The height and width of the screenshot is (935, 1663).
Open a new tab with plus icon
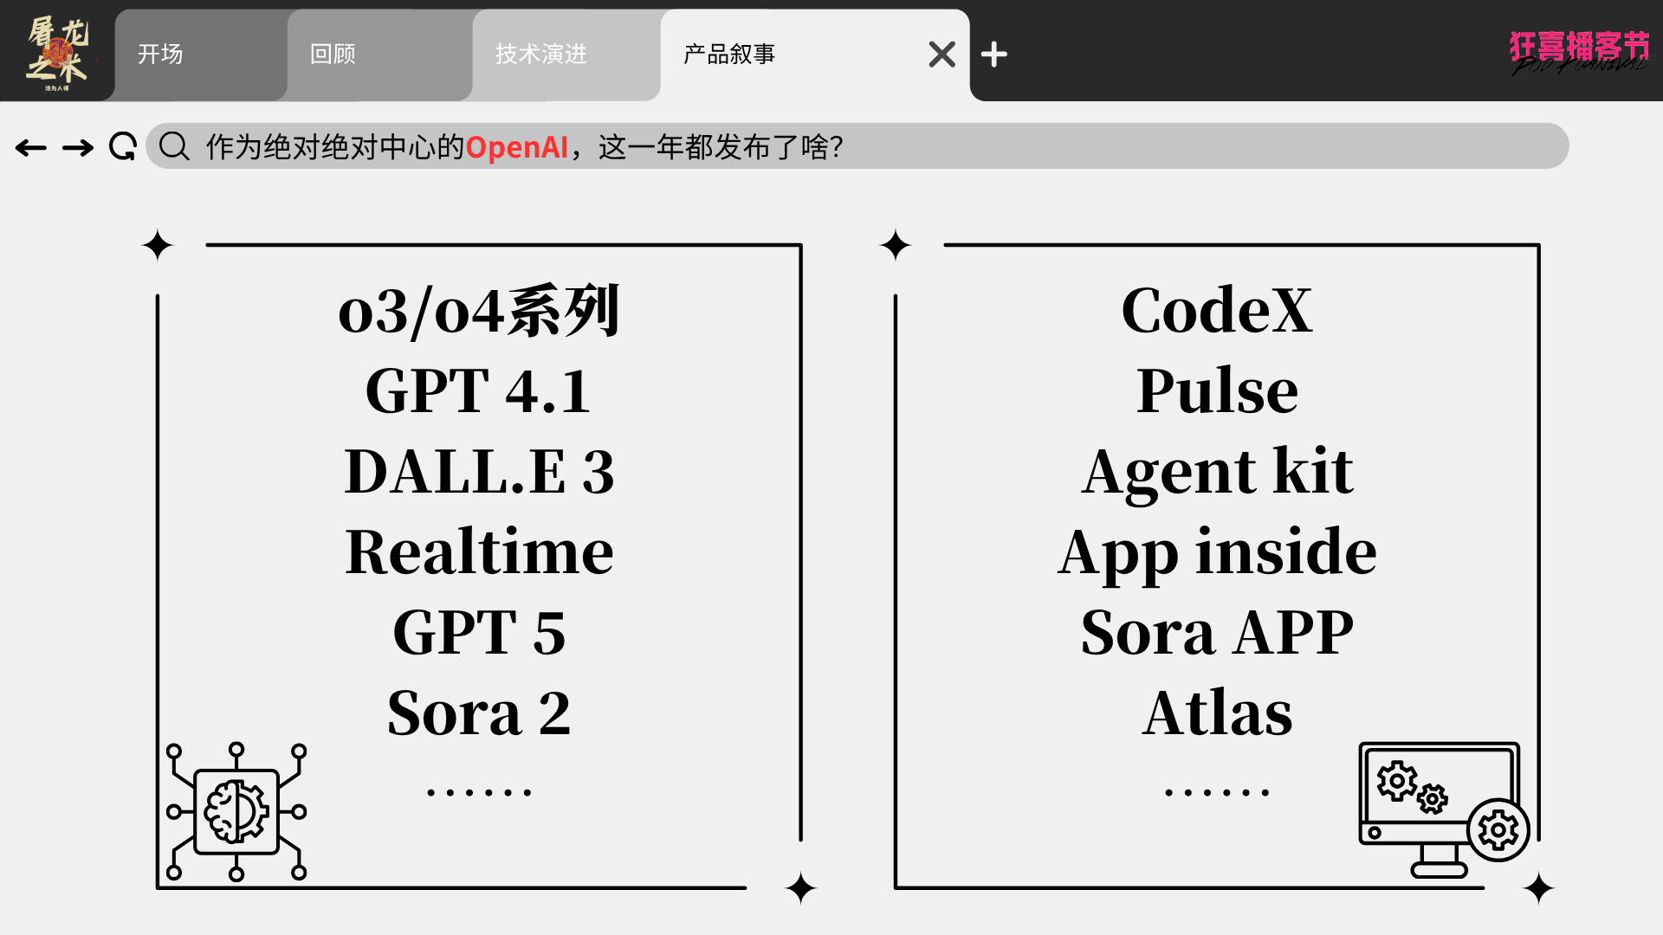point(993,55)
